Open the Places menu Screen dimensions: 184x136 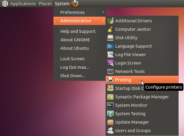tap(45, 4)
